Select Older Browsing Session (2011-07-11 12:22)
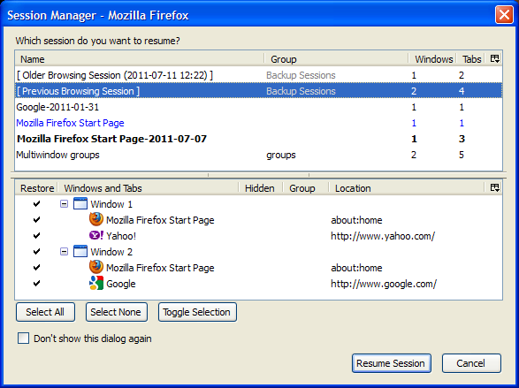The height and width of the screenshot is (388, 519). pos(258,75)
